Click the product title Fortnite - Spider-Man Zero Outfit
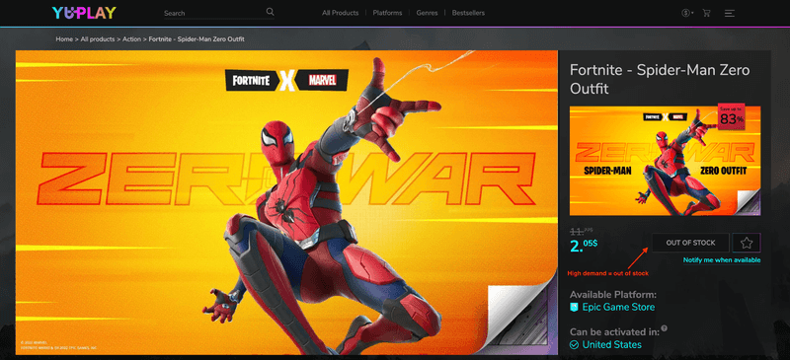 coord(660,79)
